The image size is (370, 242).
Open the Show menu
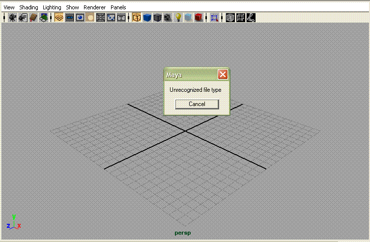(x=72, y=7)
